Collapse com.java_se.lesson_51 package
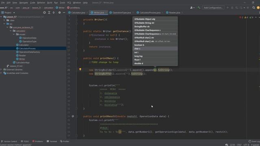Viewport: 260px width, 146px height. pos(7,27)
